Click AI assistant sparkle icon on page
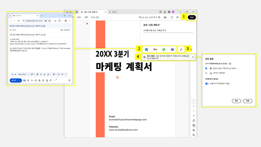Screen dimensions: 261x147 [x=87, y=24]
